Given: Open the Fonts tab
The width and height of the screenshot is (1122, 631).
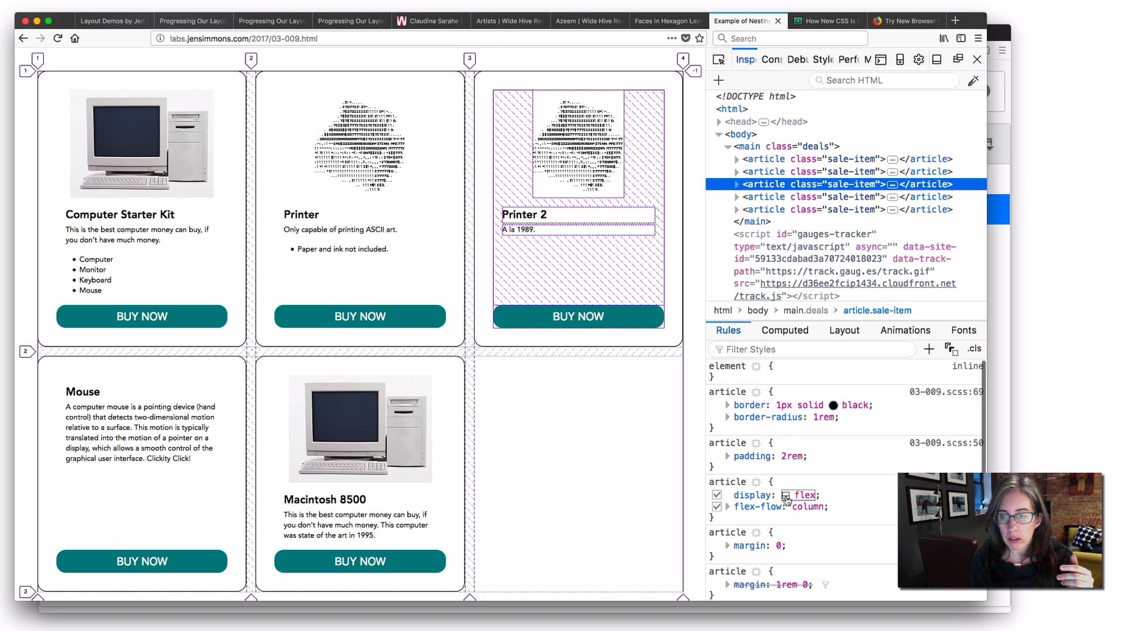Looking at the screenshot, I should pos(963,330).
